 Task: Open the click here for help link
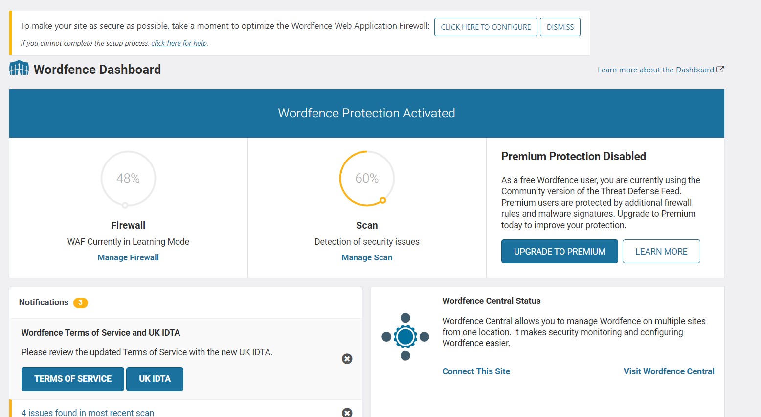tap(179, 43)
